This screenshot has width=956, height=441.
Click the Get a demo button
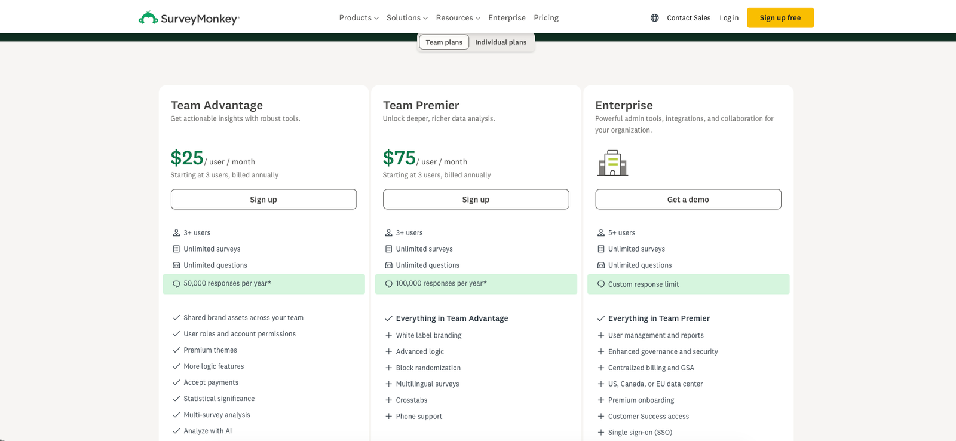(688, 200)
